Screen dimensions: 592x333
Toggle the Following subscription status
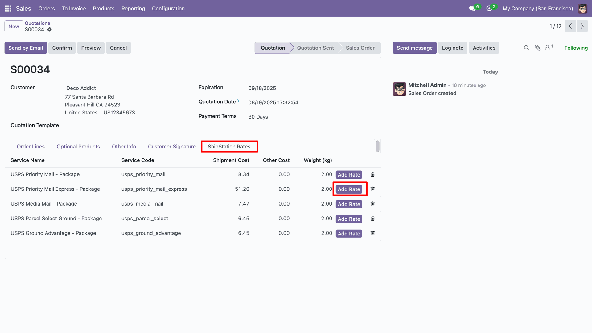pos(576,48)
